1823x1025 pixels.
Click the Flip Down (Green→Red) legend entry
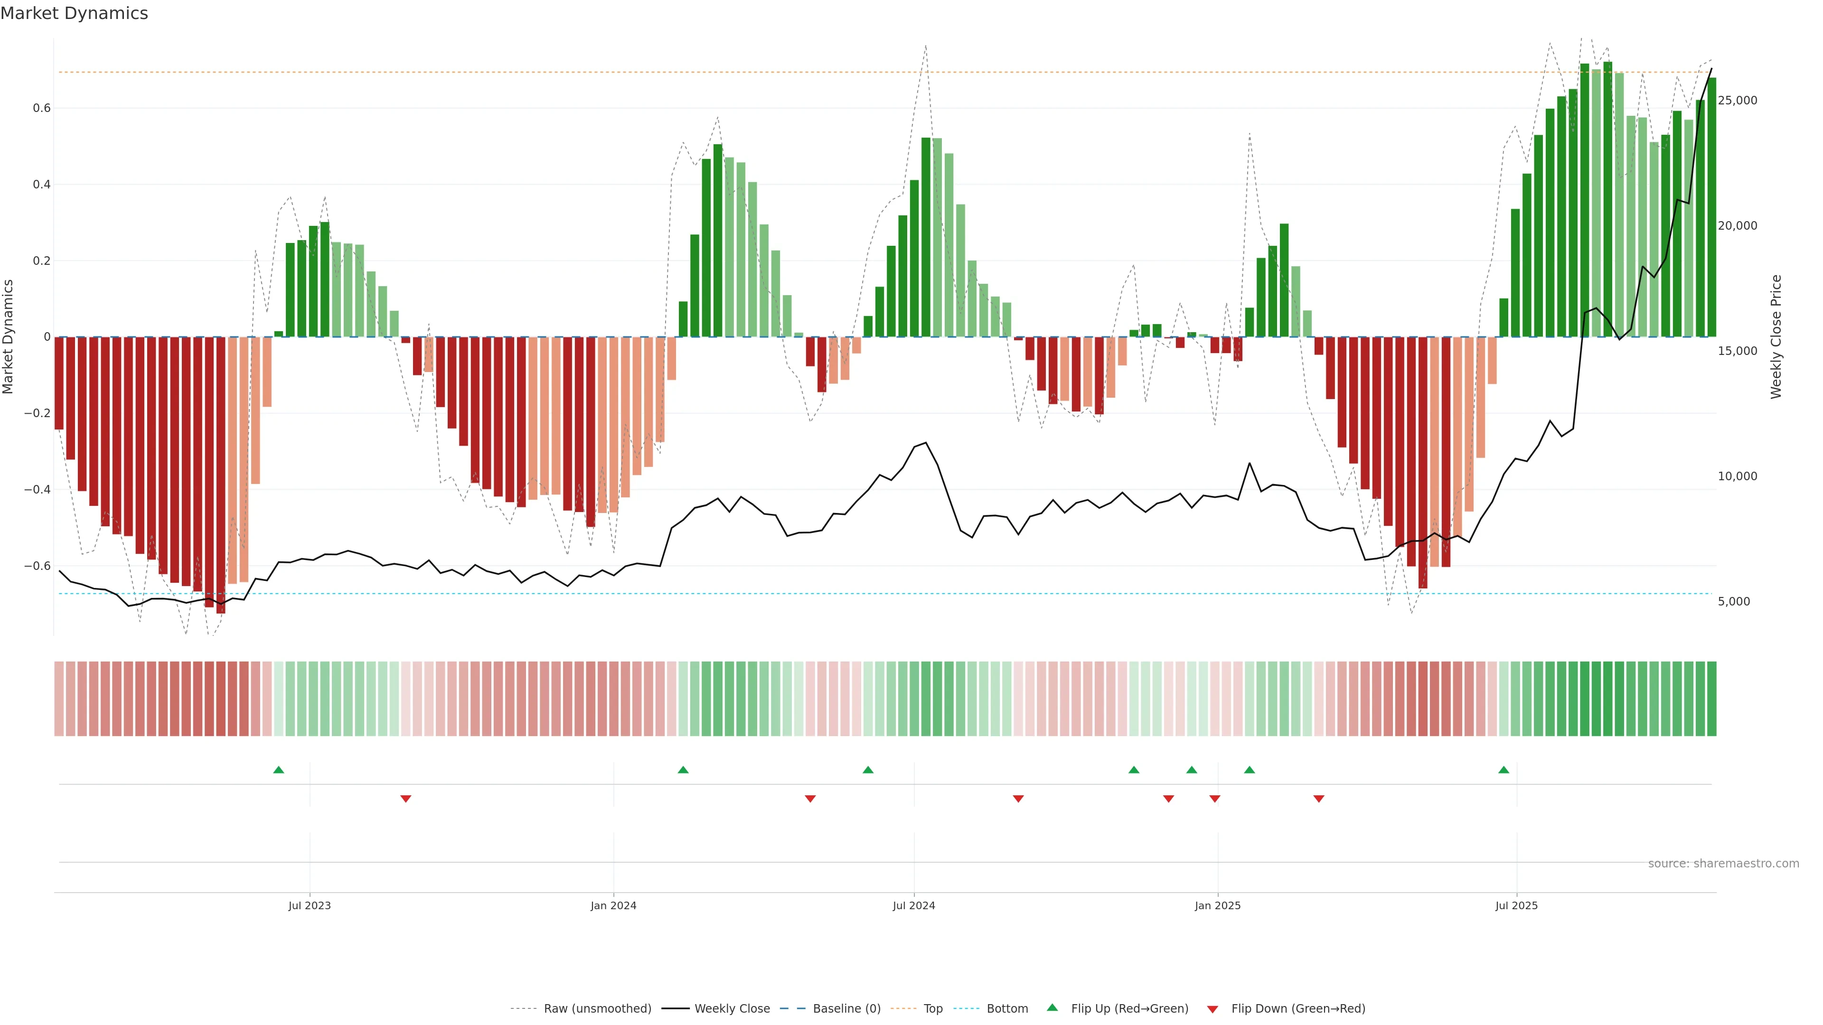[x=1298, y=1009]
